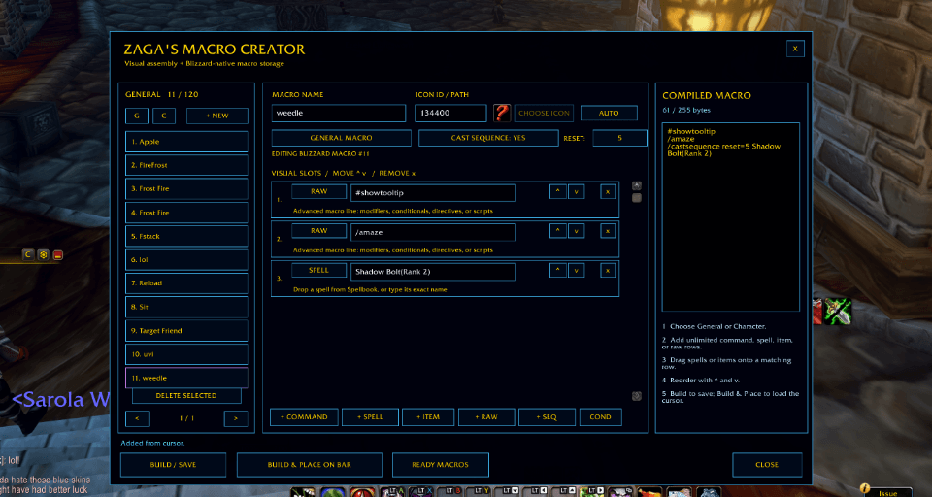Click the slot list scroll-up arrow

(x=637, y=185)
